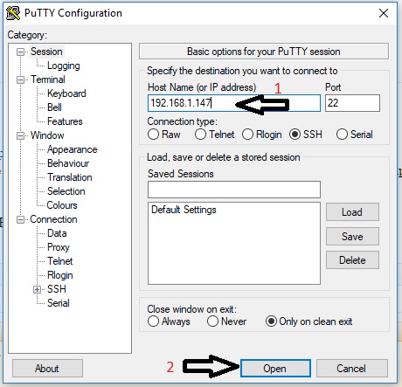402x387 pixels.
Task: Collapse the Connection category node
Action: (20, 219)
